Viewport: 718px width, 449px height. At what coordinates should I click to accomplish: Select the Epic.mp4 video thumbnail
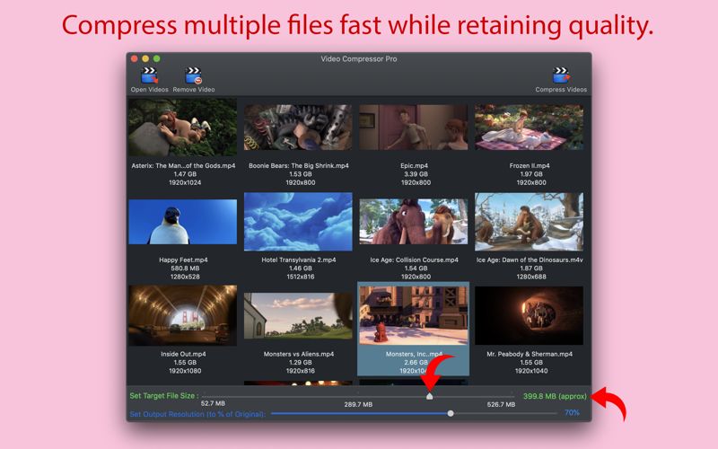click(x=414, y=128)
